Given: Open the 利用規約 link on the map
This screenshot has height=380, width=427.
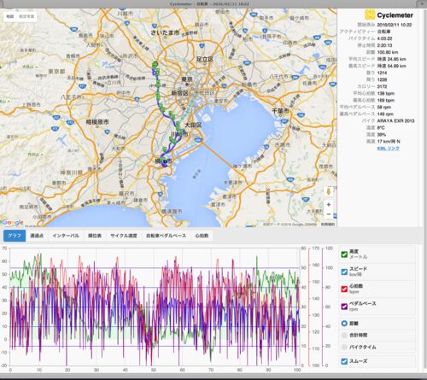Looking at the screenshot, I should pos(328,225).
